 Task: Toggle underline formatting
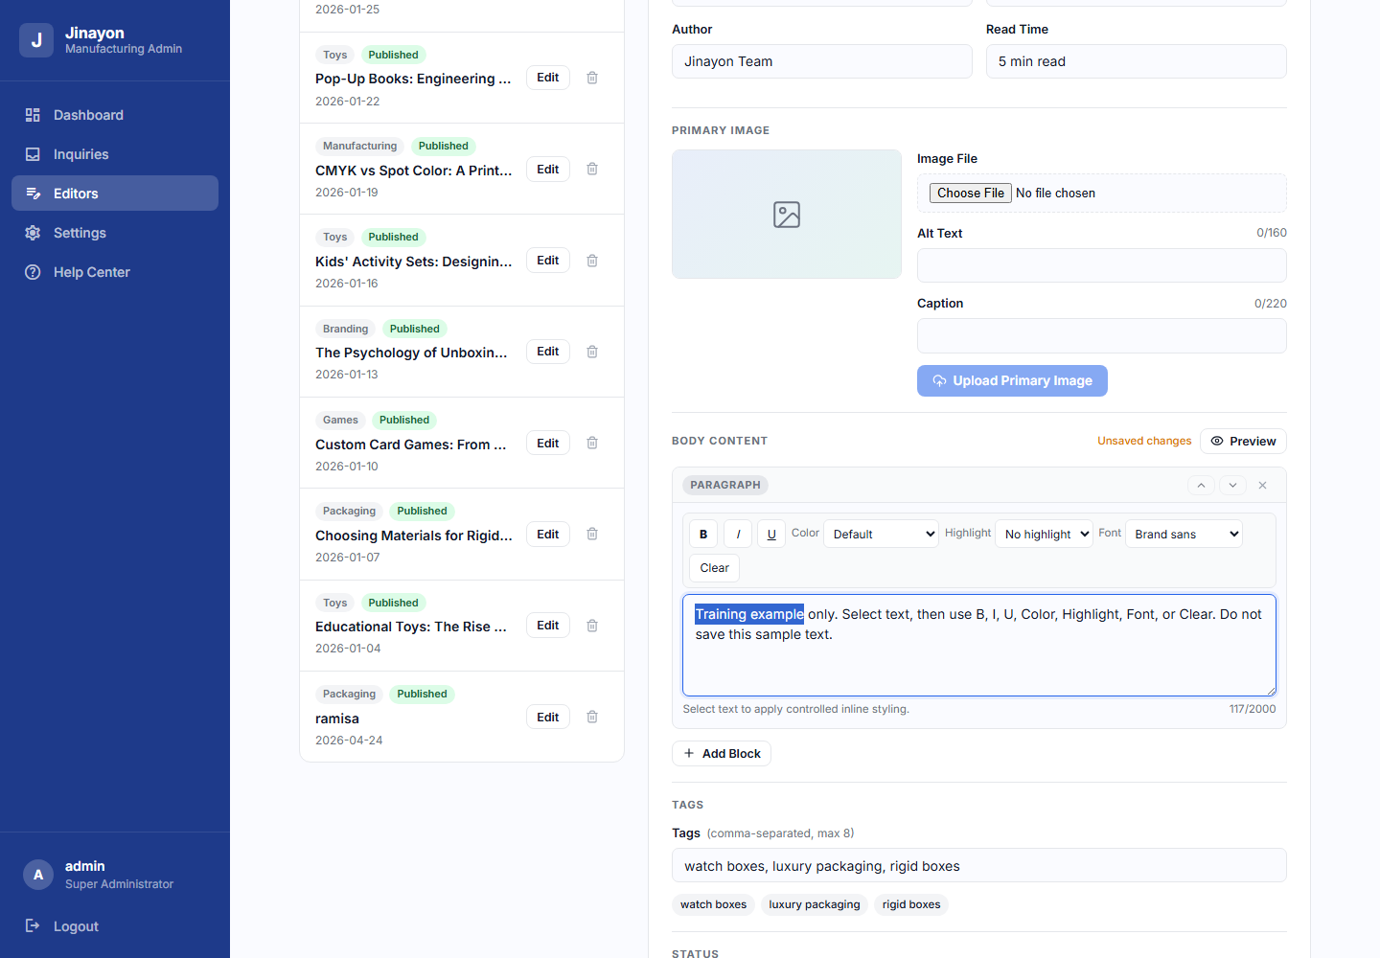(771, 534)
